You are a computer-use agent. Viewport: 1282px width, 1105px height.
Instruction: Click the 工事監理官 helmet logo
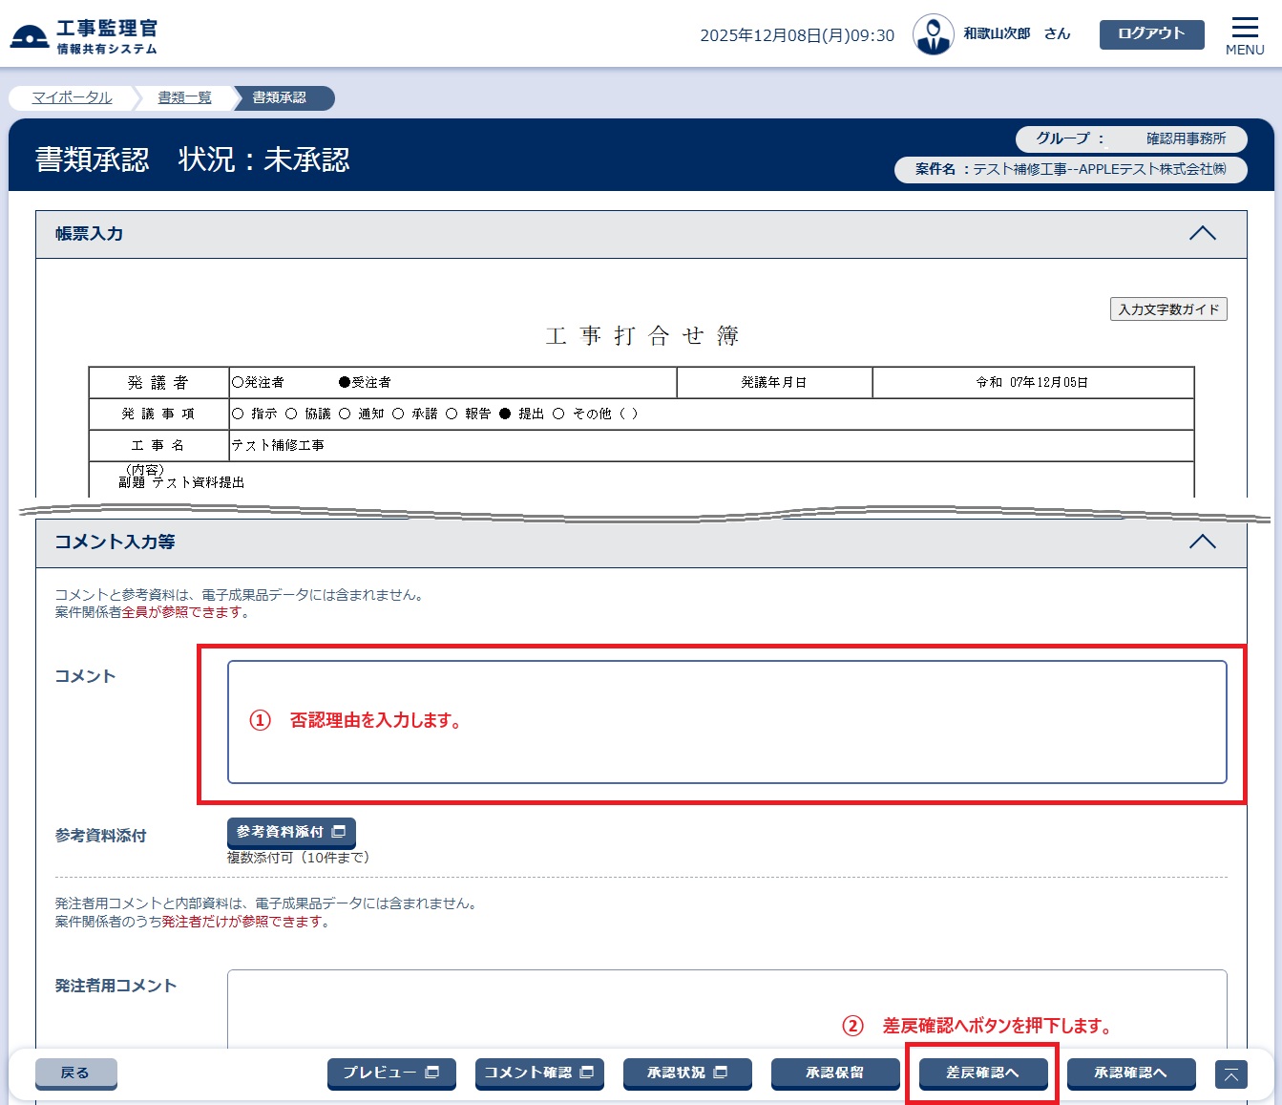(x=29, y=36)
